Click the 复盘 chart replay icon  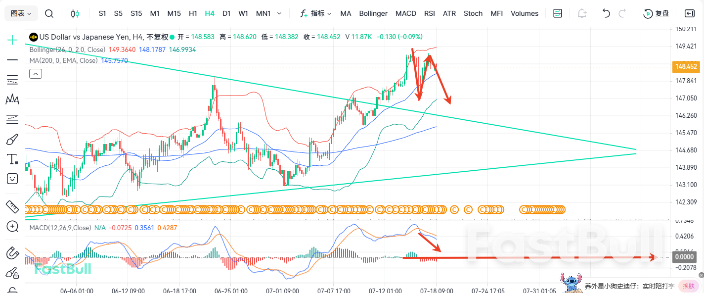click(x=648, y=13)
